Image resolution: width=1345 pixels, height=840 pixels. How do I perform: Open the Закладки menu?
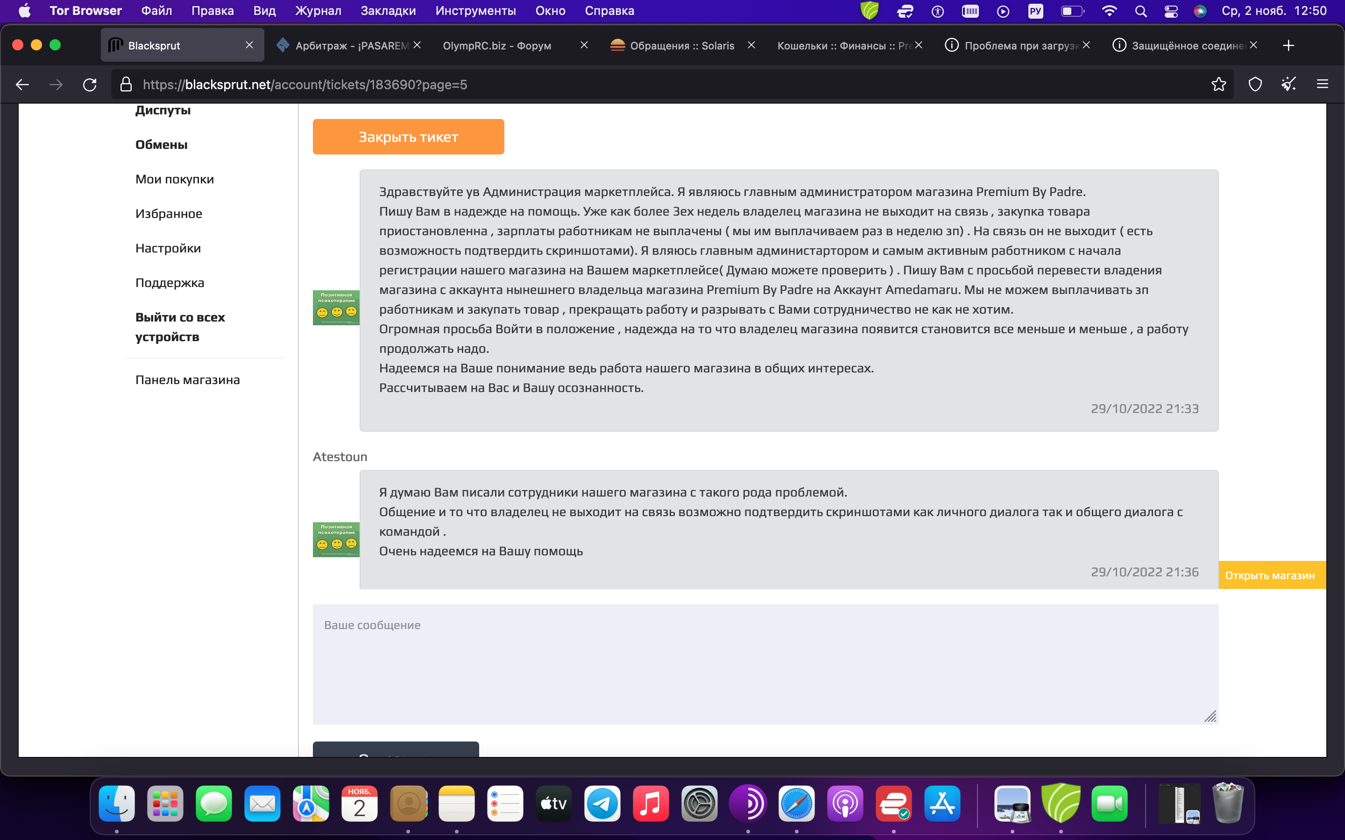tap(388, 11)
